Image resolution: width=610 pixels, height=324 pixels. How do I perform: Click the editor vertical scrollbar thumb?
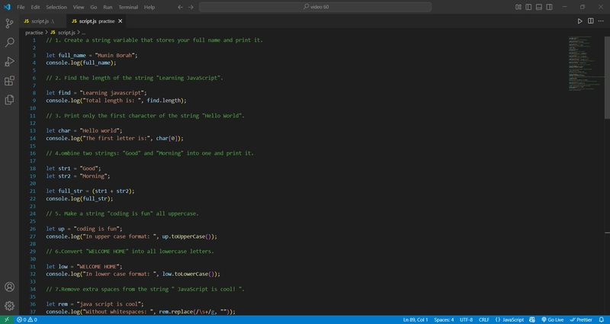point(607,78)
